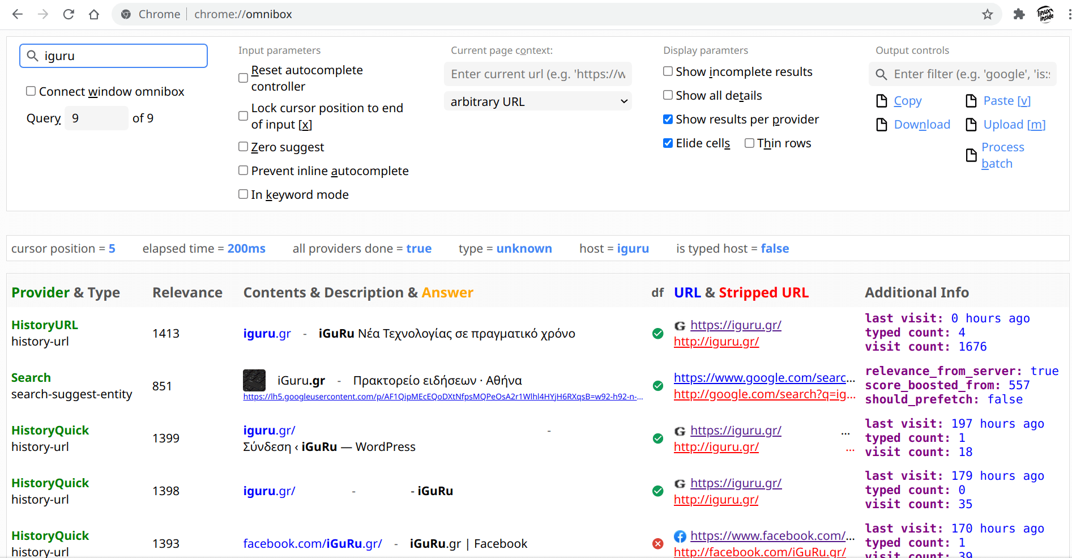
Task: Click the green check for Search entity row
Action: (x=658, y=386)
